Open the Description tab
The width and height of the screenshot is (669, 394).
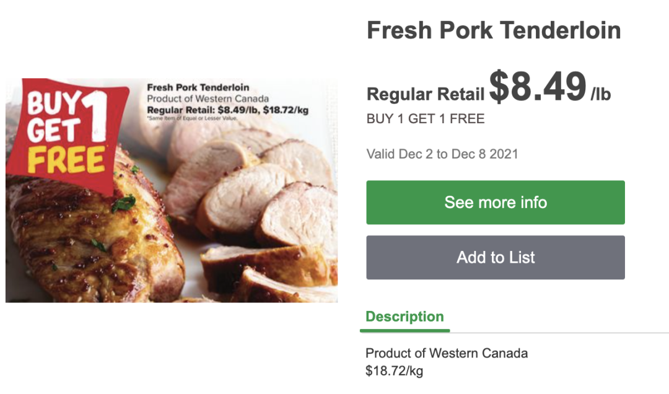point(404,317)
